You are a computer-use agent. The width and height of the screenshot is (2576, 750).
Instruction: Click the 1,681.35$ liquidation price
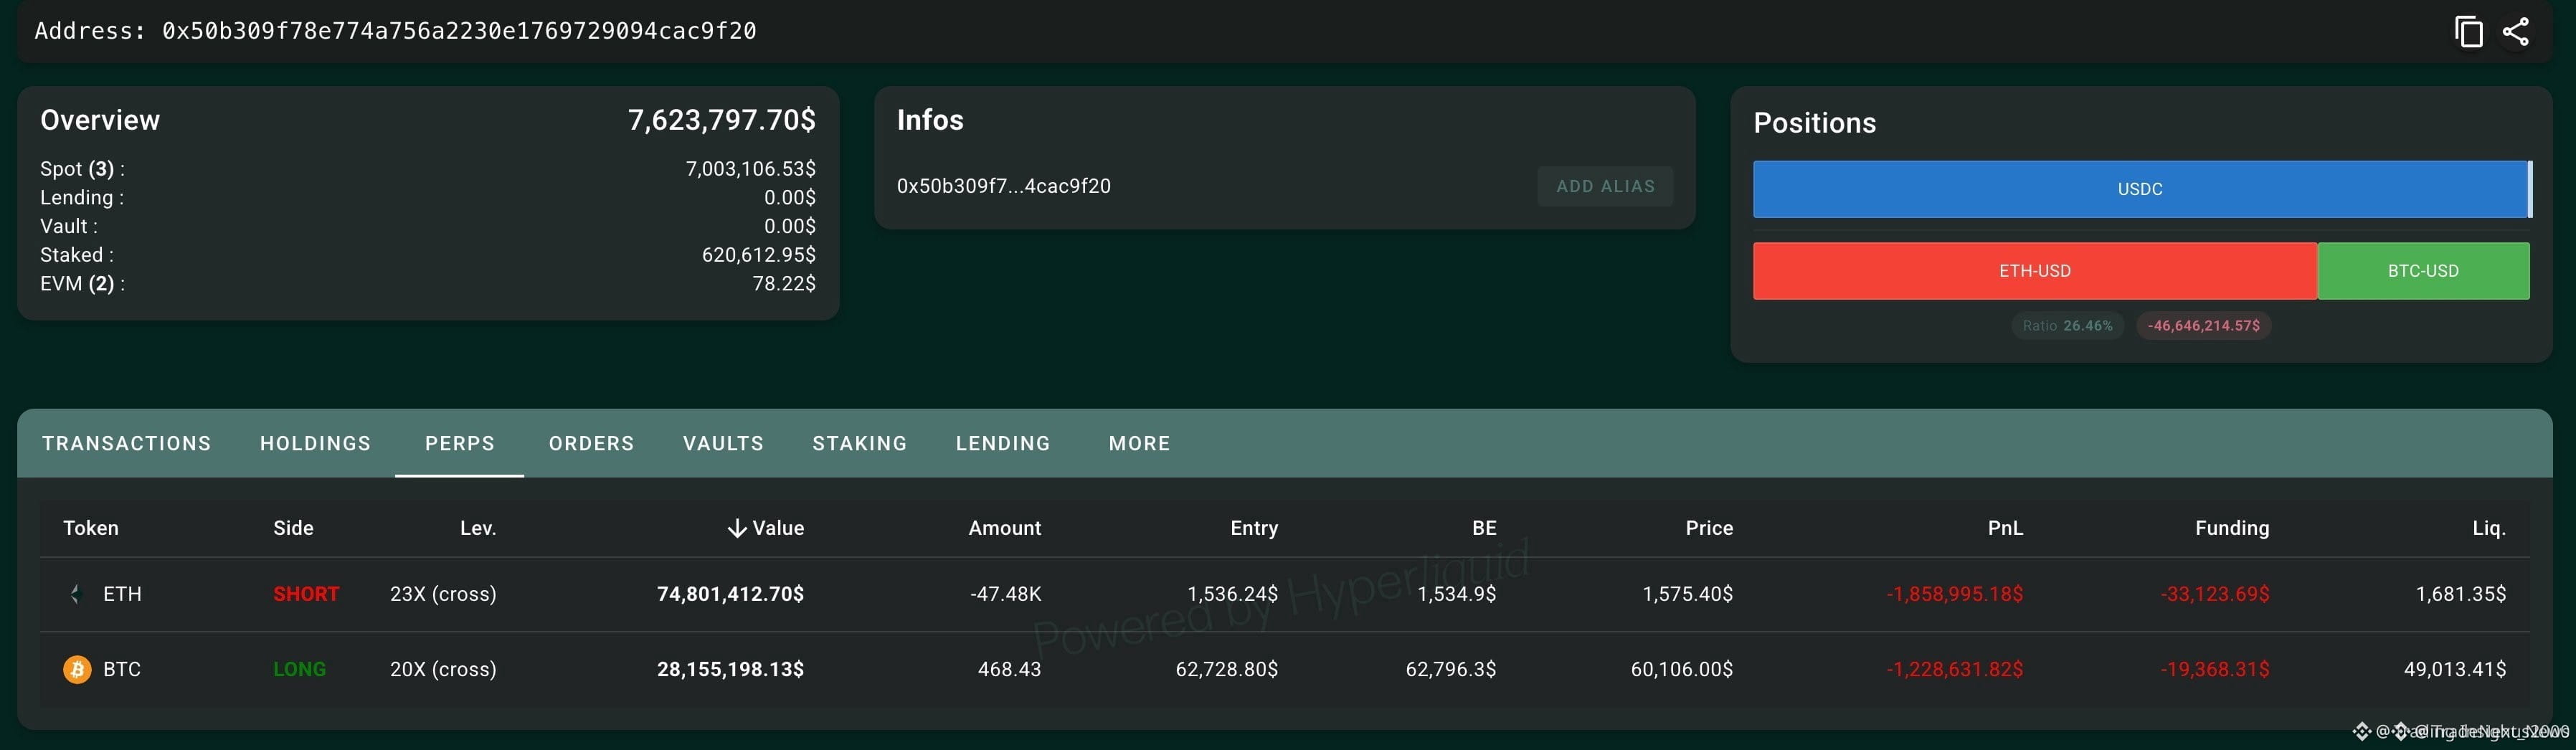pos(2461,594)
